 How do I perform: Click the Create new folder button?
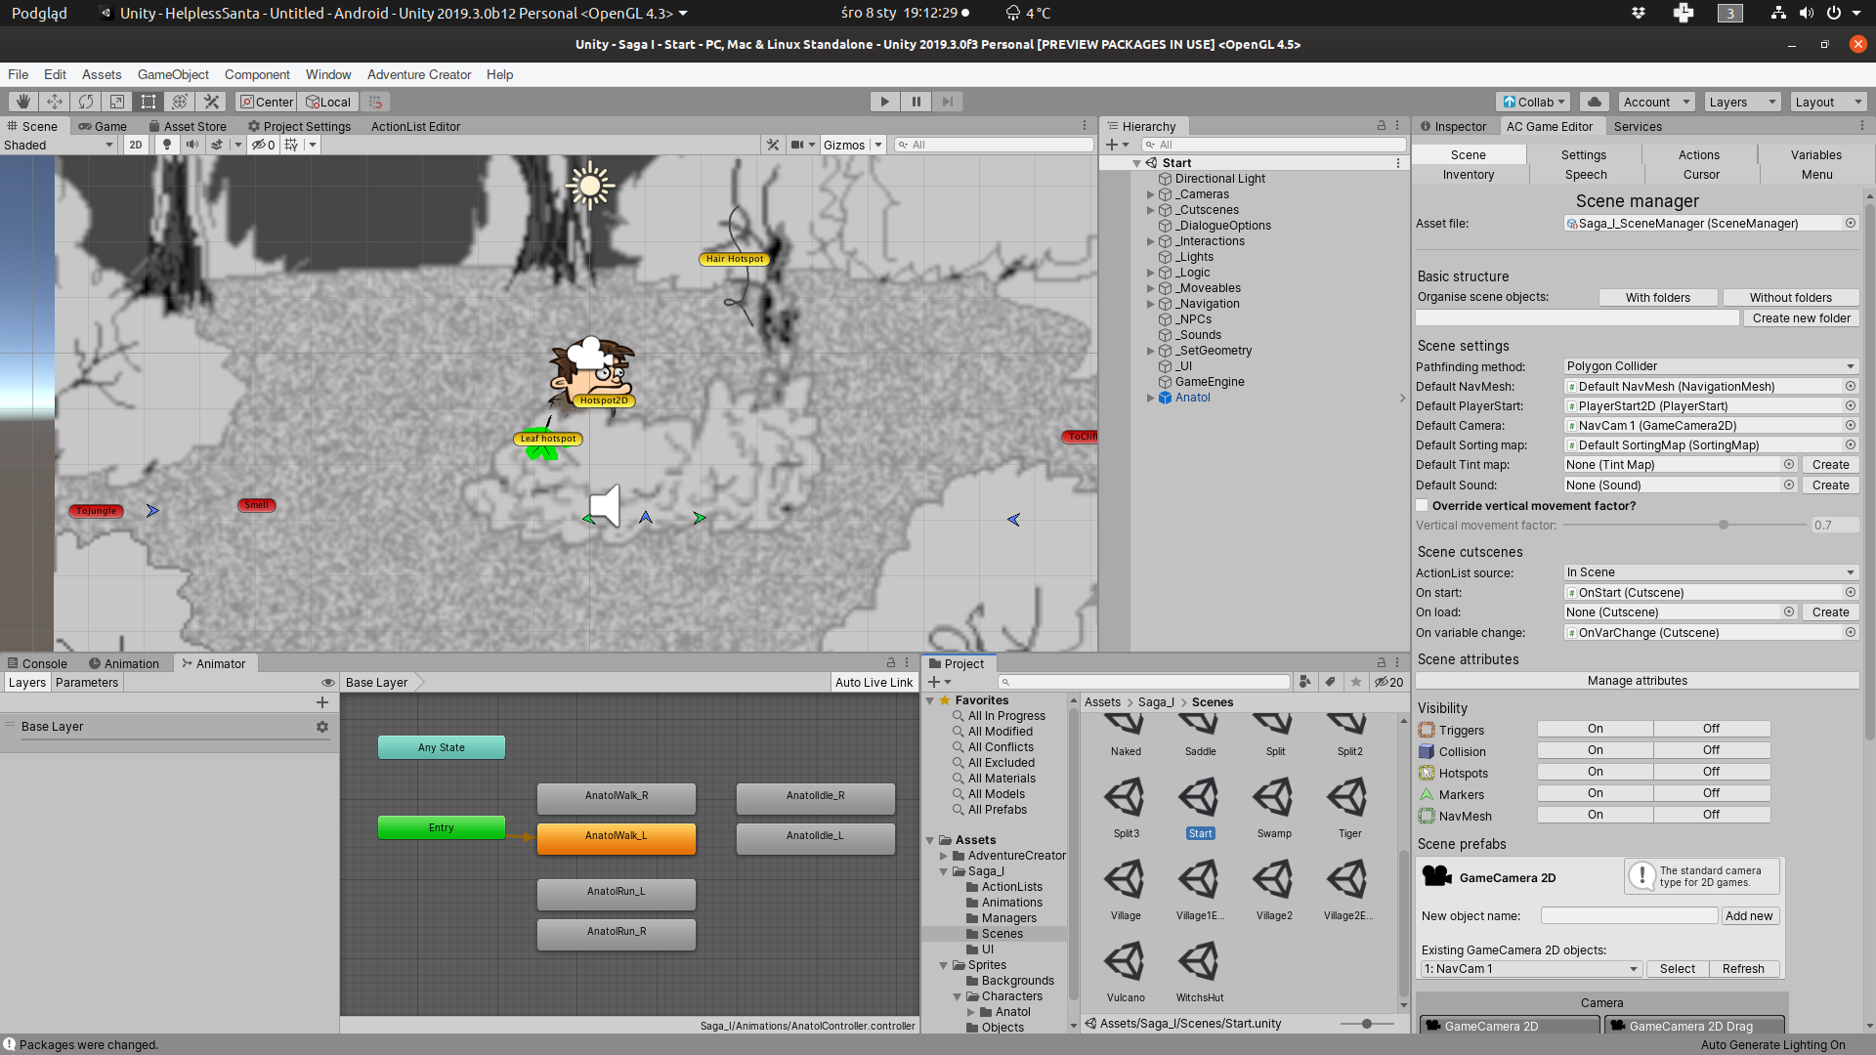1801,318
